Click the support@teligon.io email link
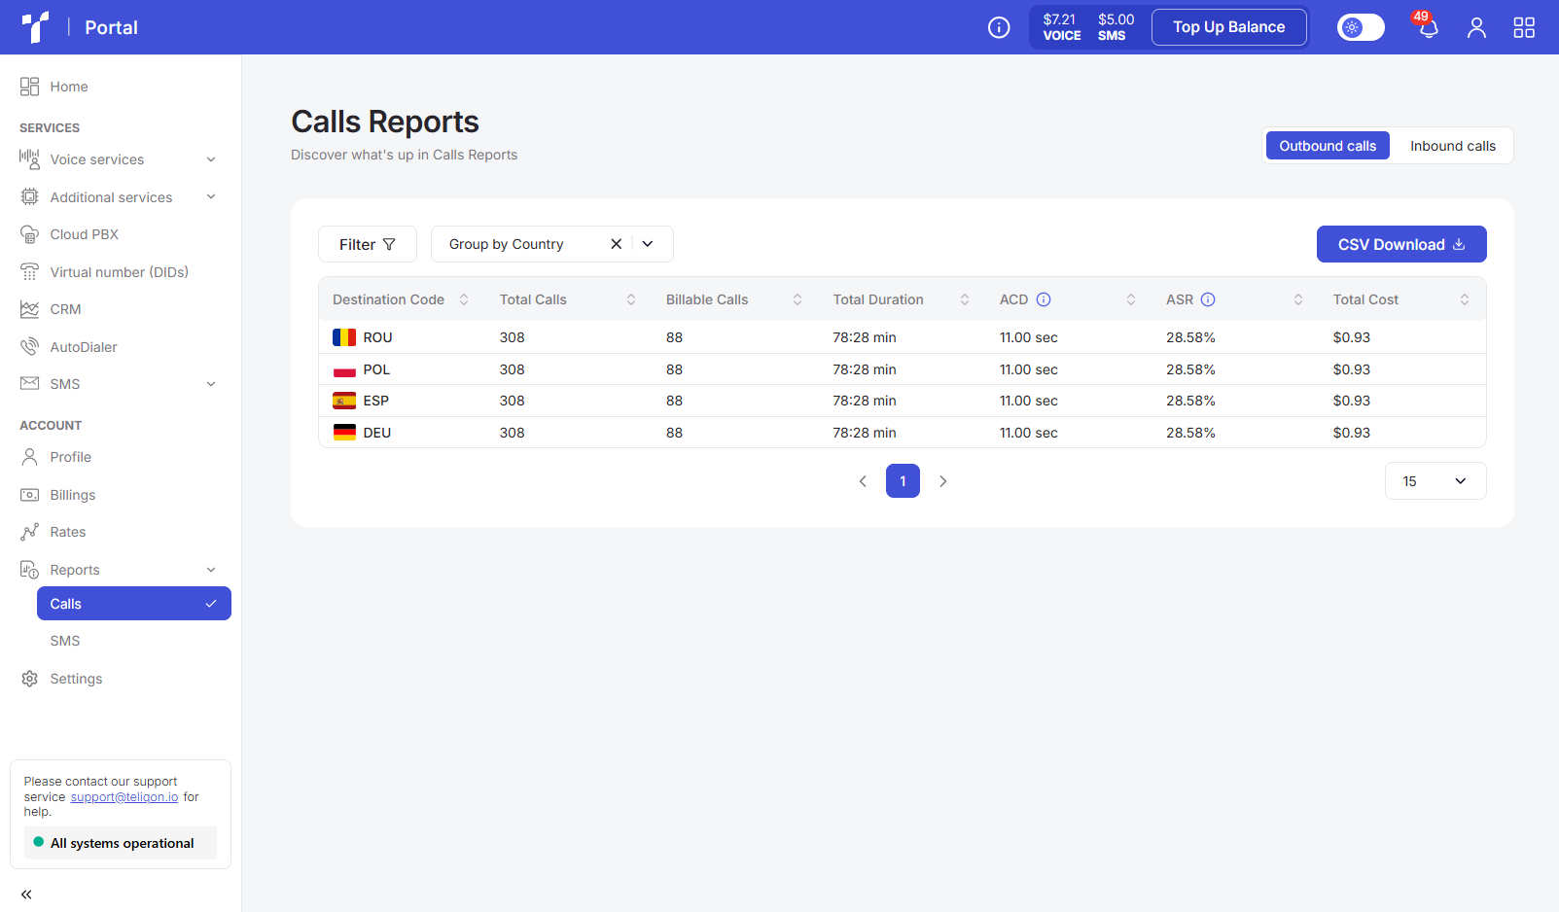The height and width of the screenshot is (912, 1559). coord(124,797)
